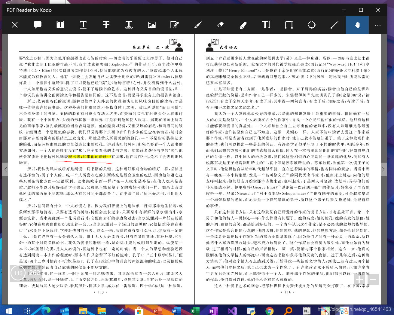
Task: Select the line drawing tool
Action: (334, 25)
